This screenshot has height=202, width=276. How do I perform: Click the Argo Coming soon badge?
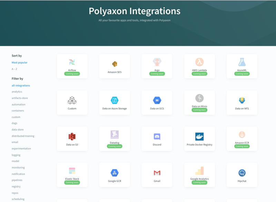(x=157, y=74)
